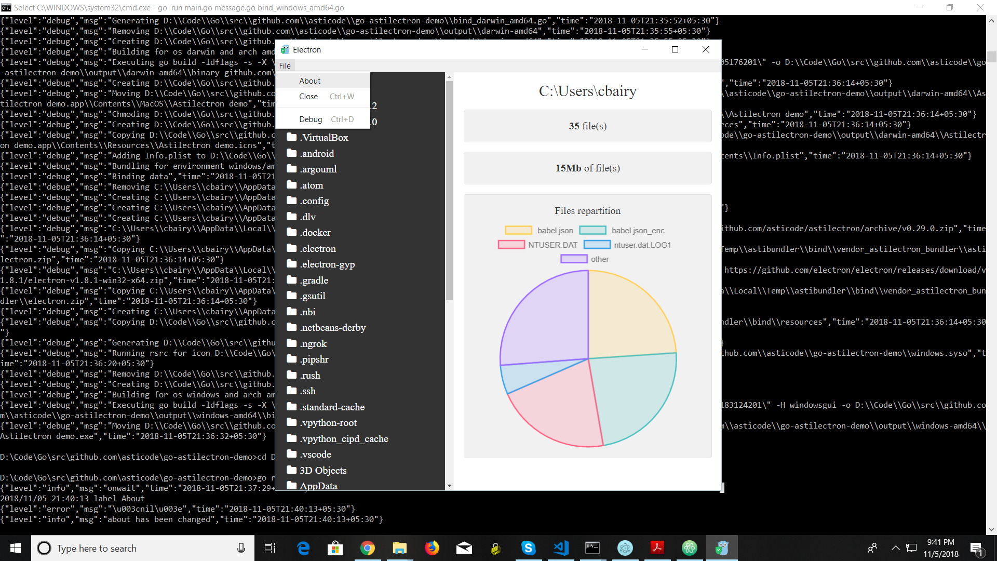The width and height of the screenshot is (997, 561).
Task: Click the .electron folder icon
Action: tap(292, 248)
